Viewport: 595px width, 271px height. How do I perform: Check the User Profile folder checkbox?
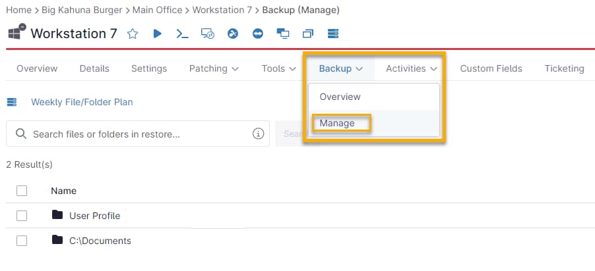(x=22, y=216)
